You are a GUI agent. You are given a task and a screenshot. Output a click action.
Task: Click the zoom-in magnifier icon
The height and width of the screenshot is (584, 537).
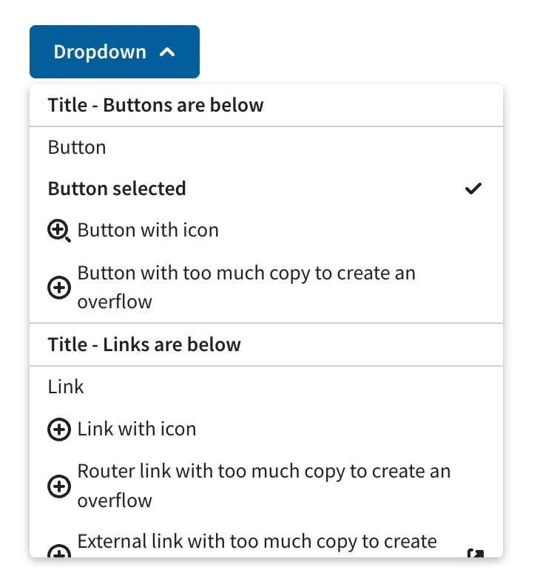coord(59,231)
